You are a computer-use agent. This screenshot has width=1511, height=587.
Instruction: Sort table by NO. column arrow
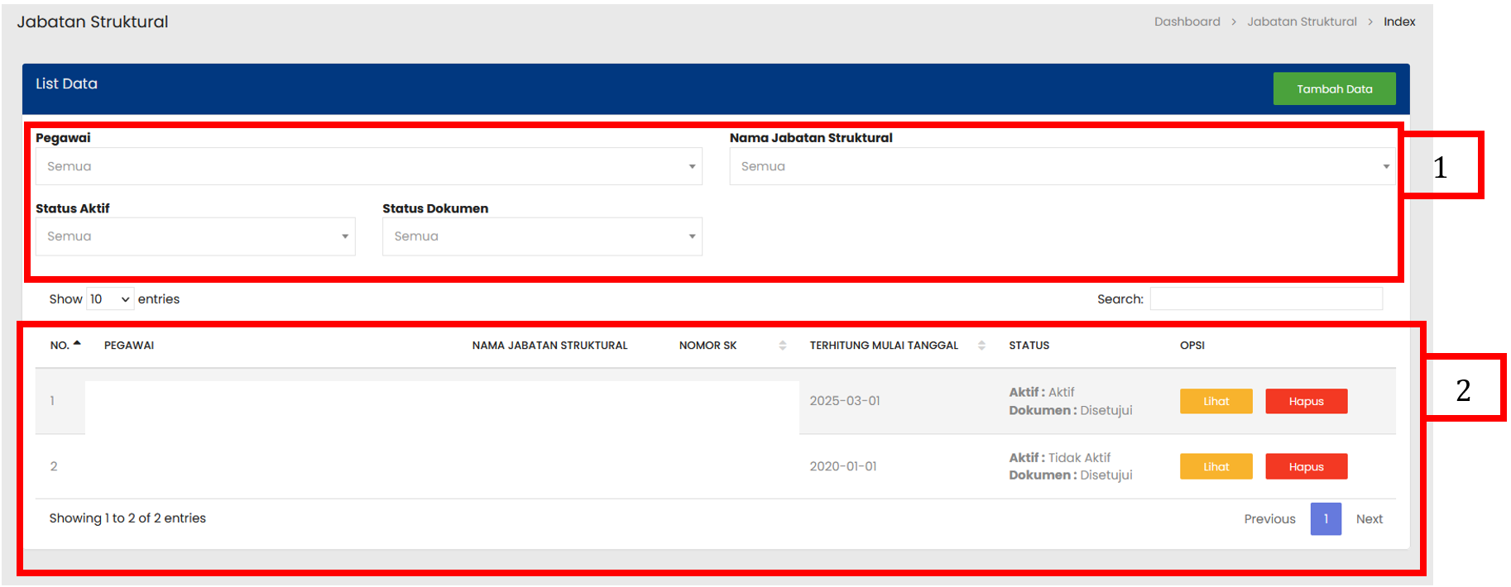tap(77, 344)
